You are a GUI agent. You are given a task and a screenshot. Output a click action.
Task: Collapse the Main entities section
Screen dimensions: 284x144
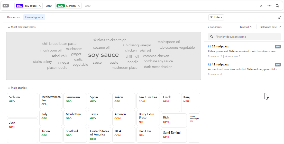pos(9,88)
